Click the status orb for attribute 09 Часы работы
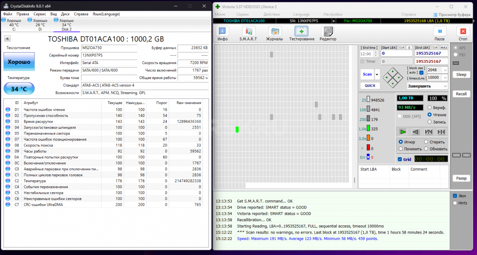 8,151
